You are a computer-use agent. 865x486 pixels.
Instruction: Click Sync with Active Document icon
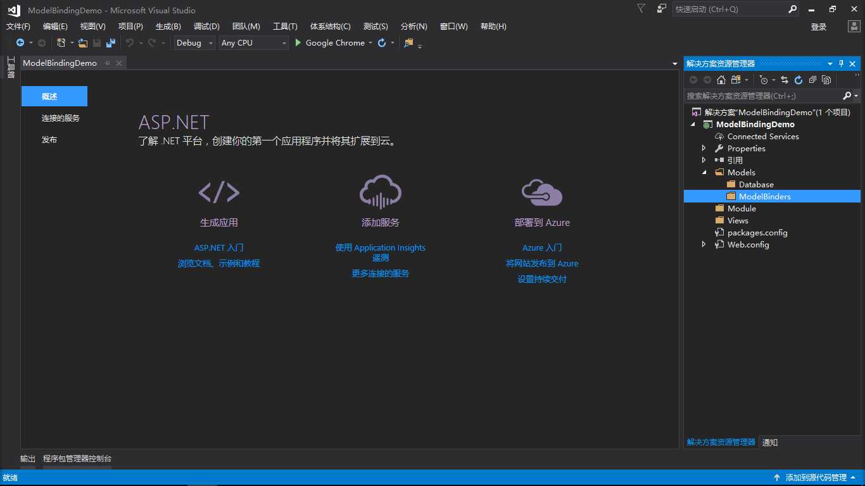pos(785,80)
